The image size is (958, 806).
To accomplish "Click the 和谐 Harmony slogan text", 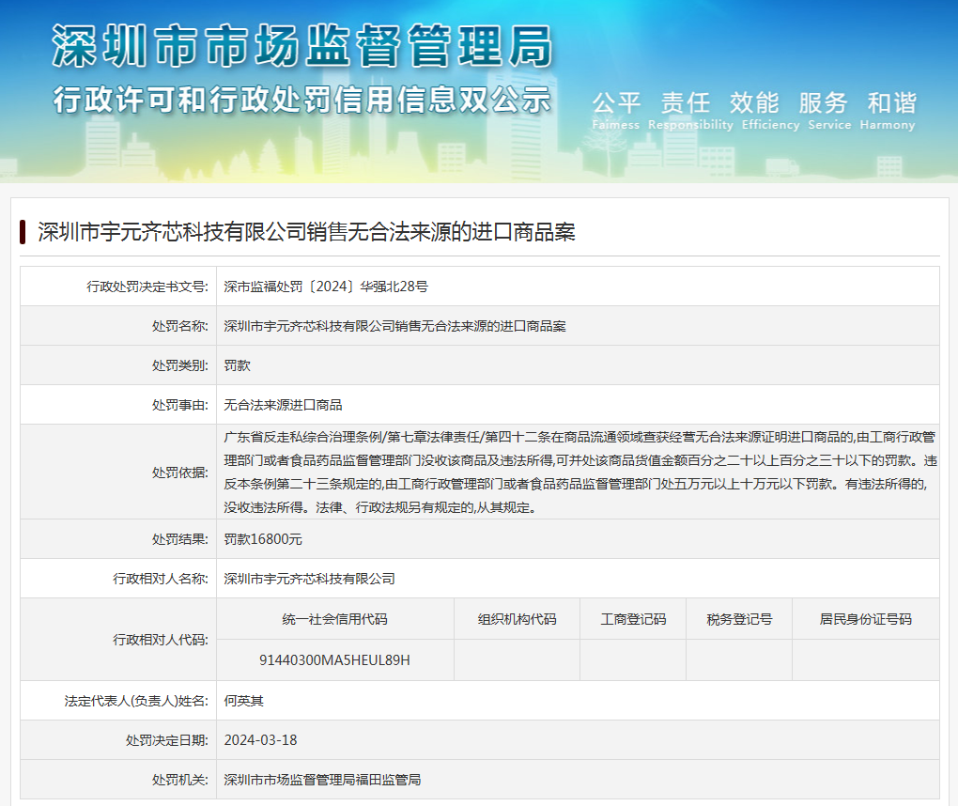I will point(888,111).
